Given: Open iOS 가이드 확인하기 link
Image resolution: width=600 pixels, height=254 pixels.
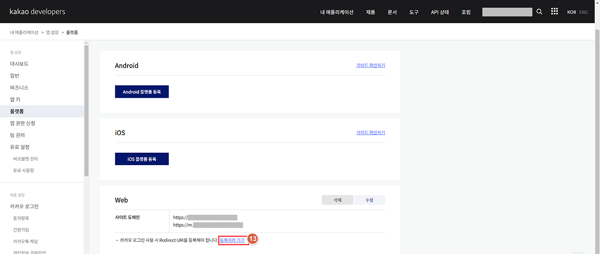Looking at the screenshot, I should [370, 133].
